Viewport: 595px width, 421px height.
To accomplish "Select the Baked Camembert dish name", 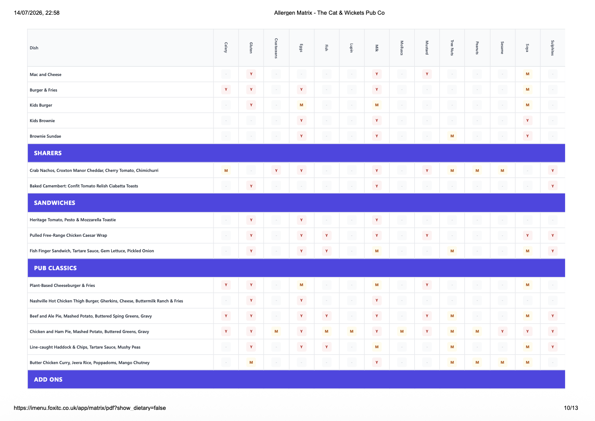I will click(x=84, y=186).
